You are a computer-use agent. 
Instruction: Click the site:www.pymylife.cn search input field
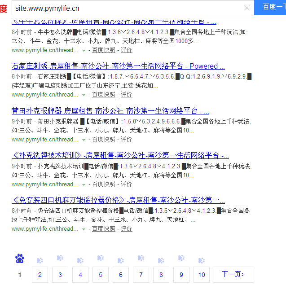(x=133, y=8)
